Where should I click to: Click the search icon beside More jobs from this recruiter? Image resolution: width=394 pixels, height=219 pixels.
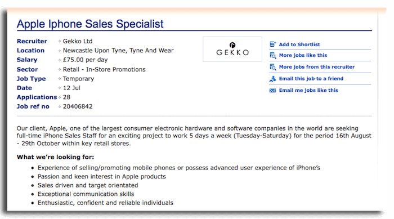click(x=272, y=67)
